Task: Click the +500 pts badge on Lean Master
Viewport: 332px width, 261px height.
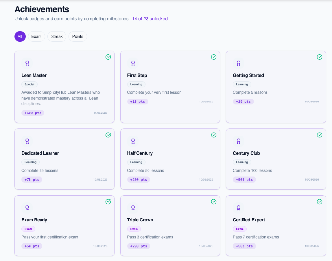Action: [x=33, y=113]
